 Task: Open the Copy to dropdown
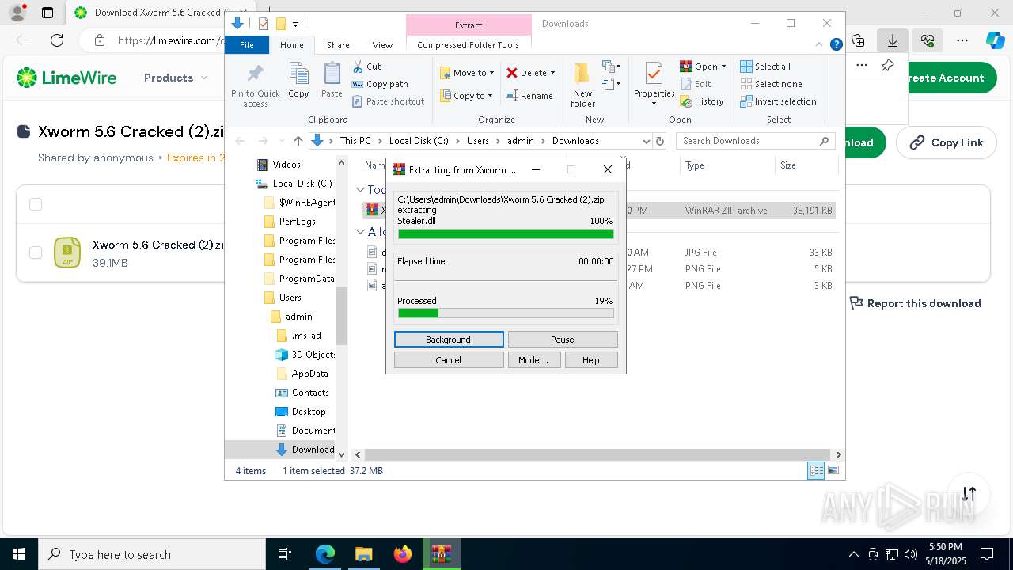click(466, 96)
